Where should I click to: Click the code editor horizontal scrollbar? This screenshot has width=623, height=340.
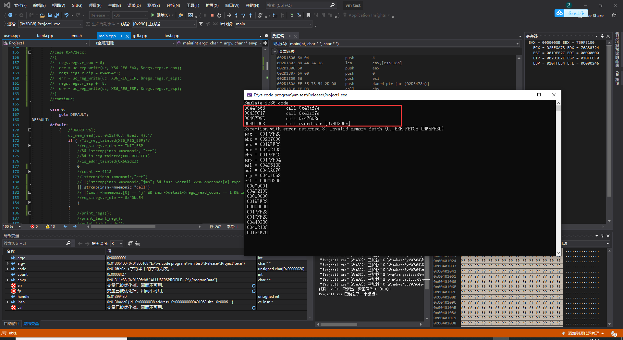[x=123, y=227]
